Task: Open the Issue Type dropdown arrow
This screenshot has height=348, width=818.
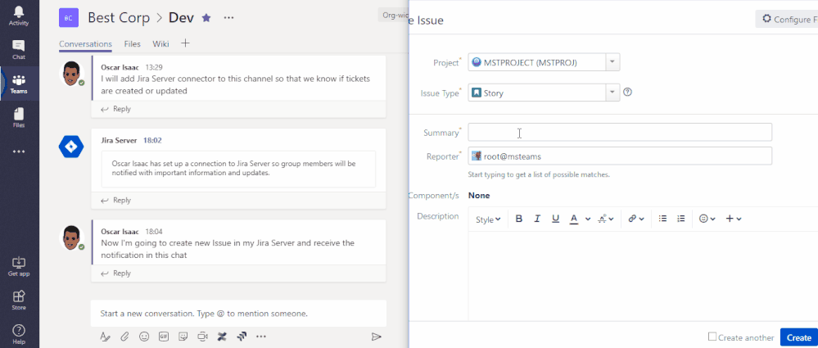Action: coord(612,93)
